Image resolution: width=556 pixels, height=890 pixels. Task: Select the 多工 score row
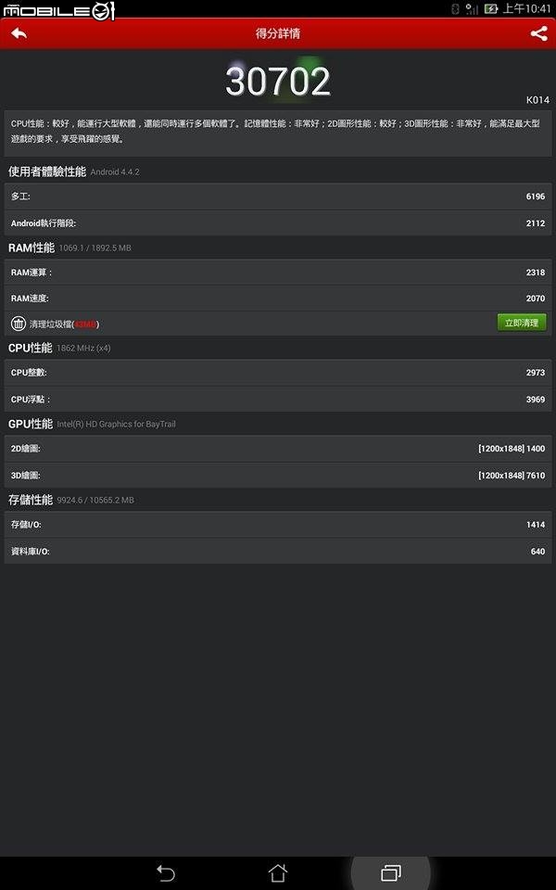tap(278, 197)
